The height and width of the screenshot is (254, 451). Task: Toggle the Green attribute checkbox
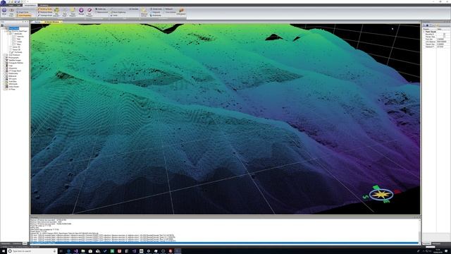point(13,42)
